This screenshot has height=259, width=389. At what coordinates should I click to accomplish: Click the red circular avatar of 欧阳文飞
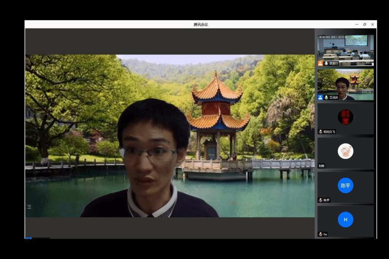point(345,117)
